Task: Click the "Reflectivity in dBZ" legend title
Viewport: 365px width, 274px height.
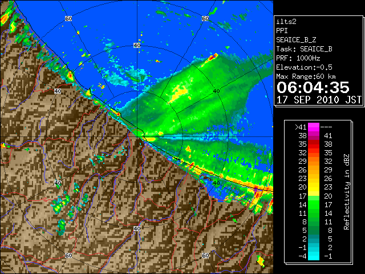Action: click(x=347, y=192)
